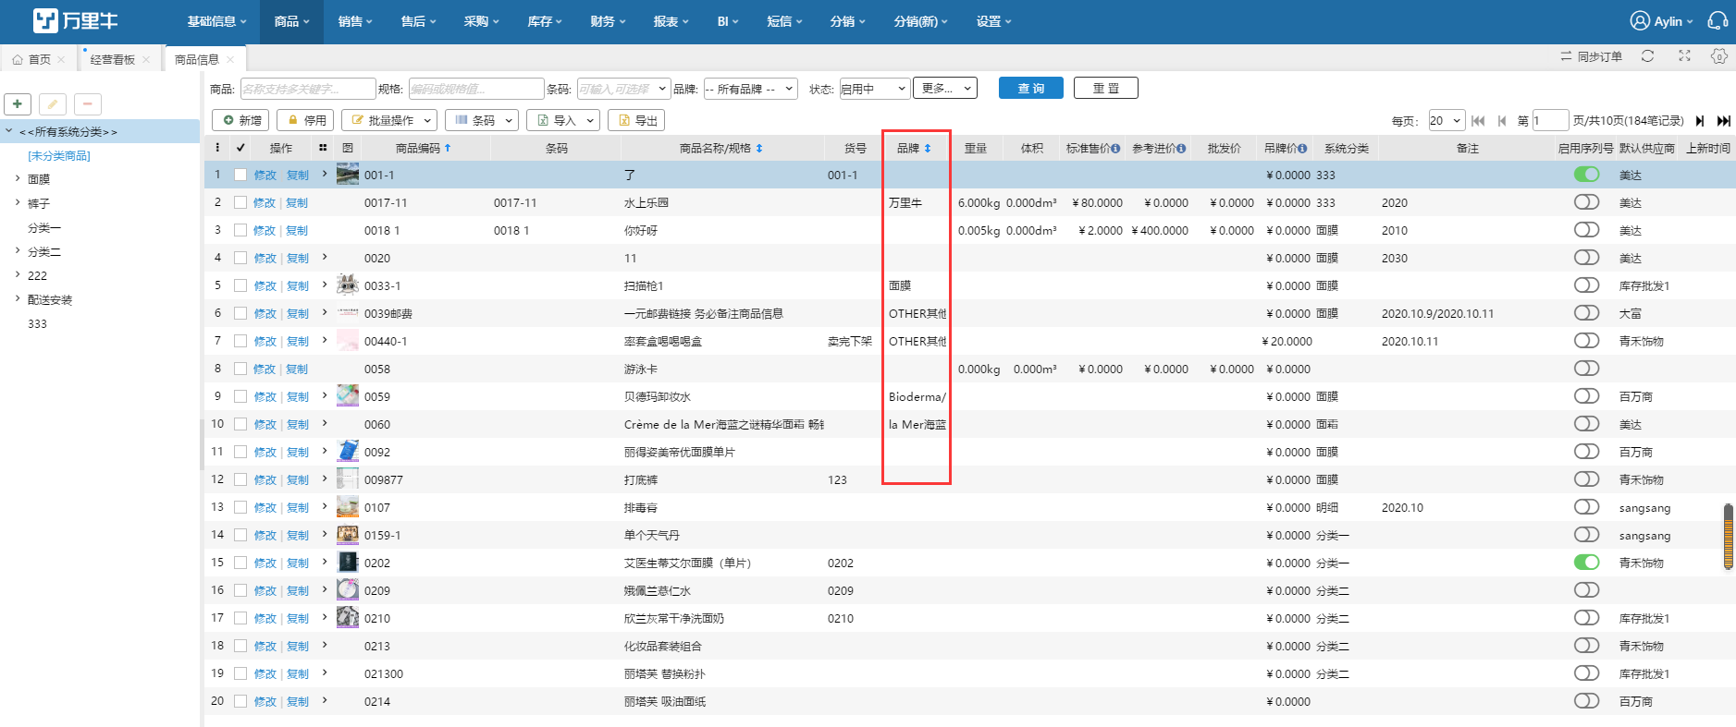
Task: Open the 批量操作 dropdown
Action: 388,120
